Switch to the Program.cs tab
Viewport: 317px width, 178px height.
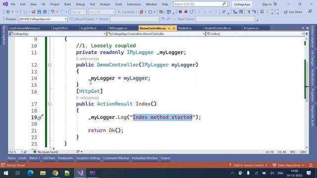(x=251, y=28)
